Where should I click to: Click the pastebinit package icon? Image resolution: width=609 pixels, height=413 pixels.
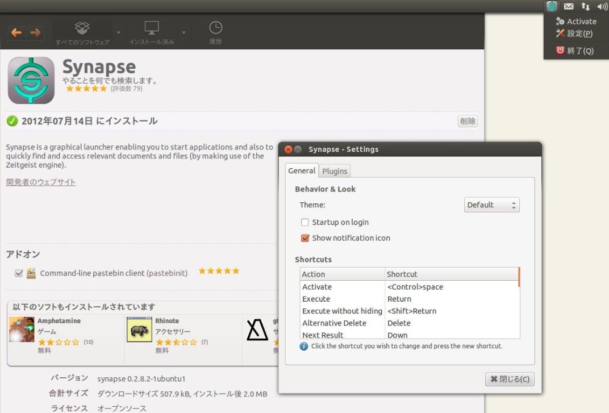pos(31,273)
